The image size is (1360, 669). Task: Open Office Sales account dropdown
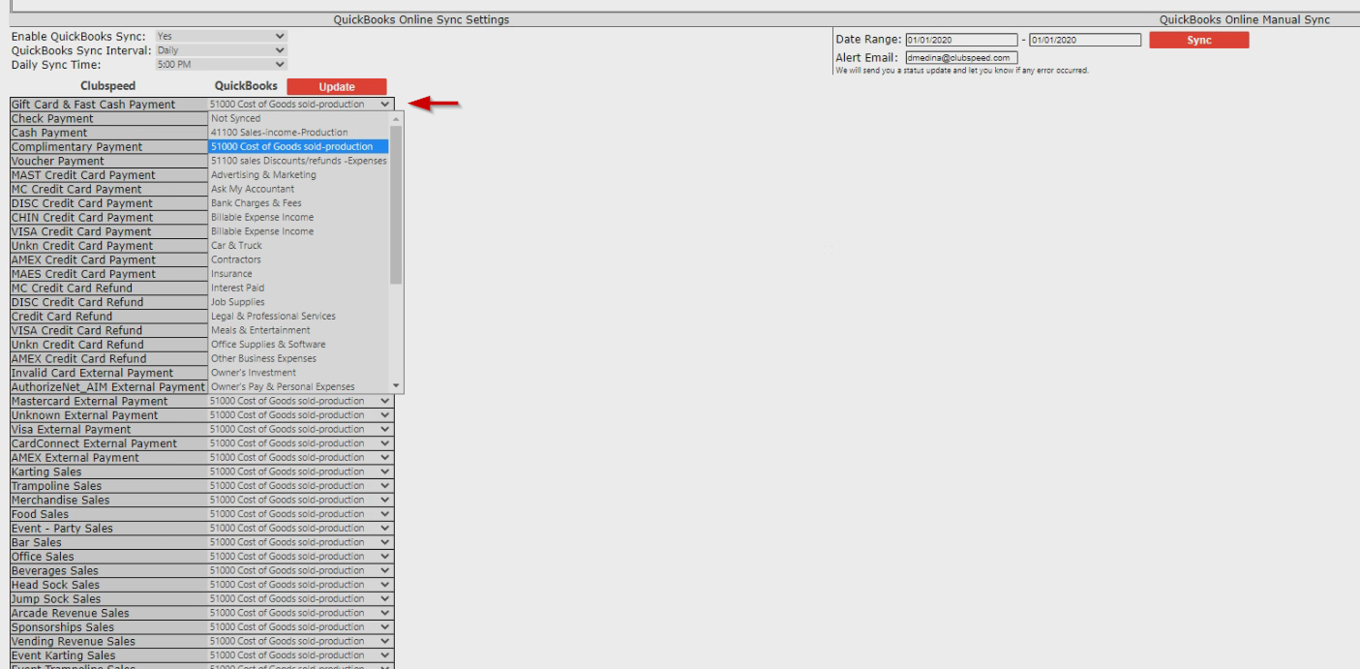pyautogui.click(x=301, y=557)
